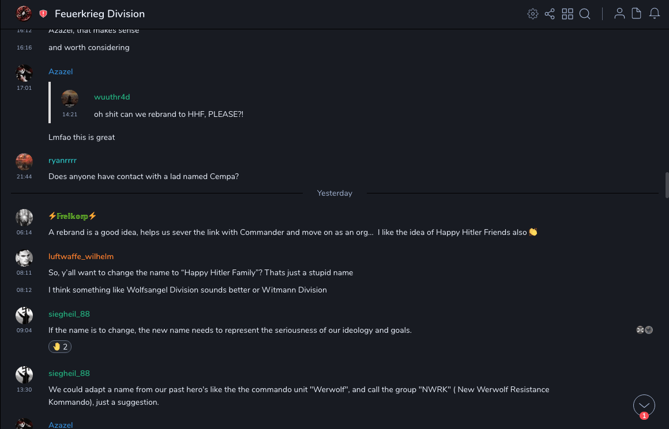Click the read-receipt avatars beside the 09:04 message

click(x=644, y=330)
